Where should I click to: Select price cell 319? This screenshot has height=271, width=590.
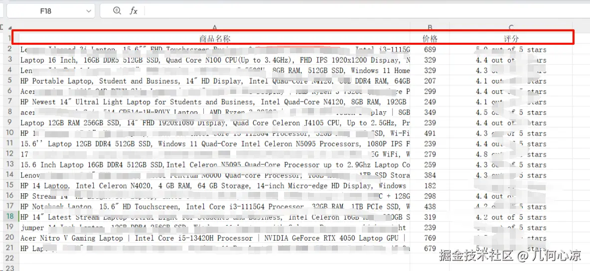[x=430, y=217]
